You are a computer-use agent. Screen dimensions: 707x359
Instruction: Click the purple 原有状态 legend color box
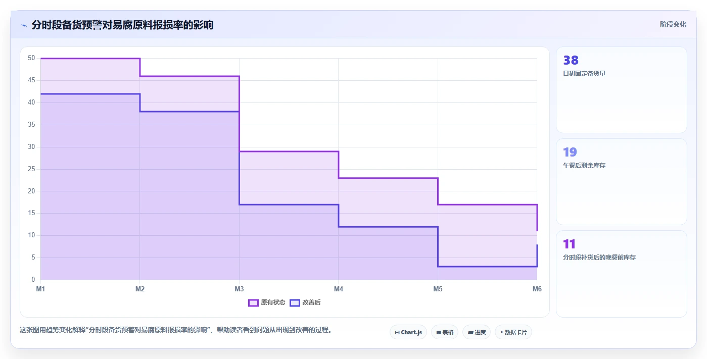pos(253,302)
